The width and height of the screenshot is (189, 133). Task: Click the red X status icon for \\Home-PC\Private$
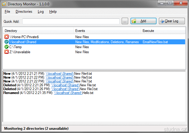6,37
